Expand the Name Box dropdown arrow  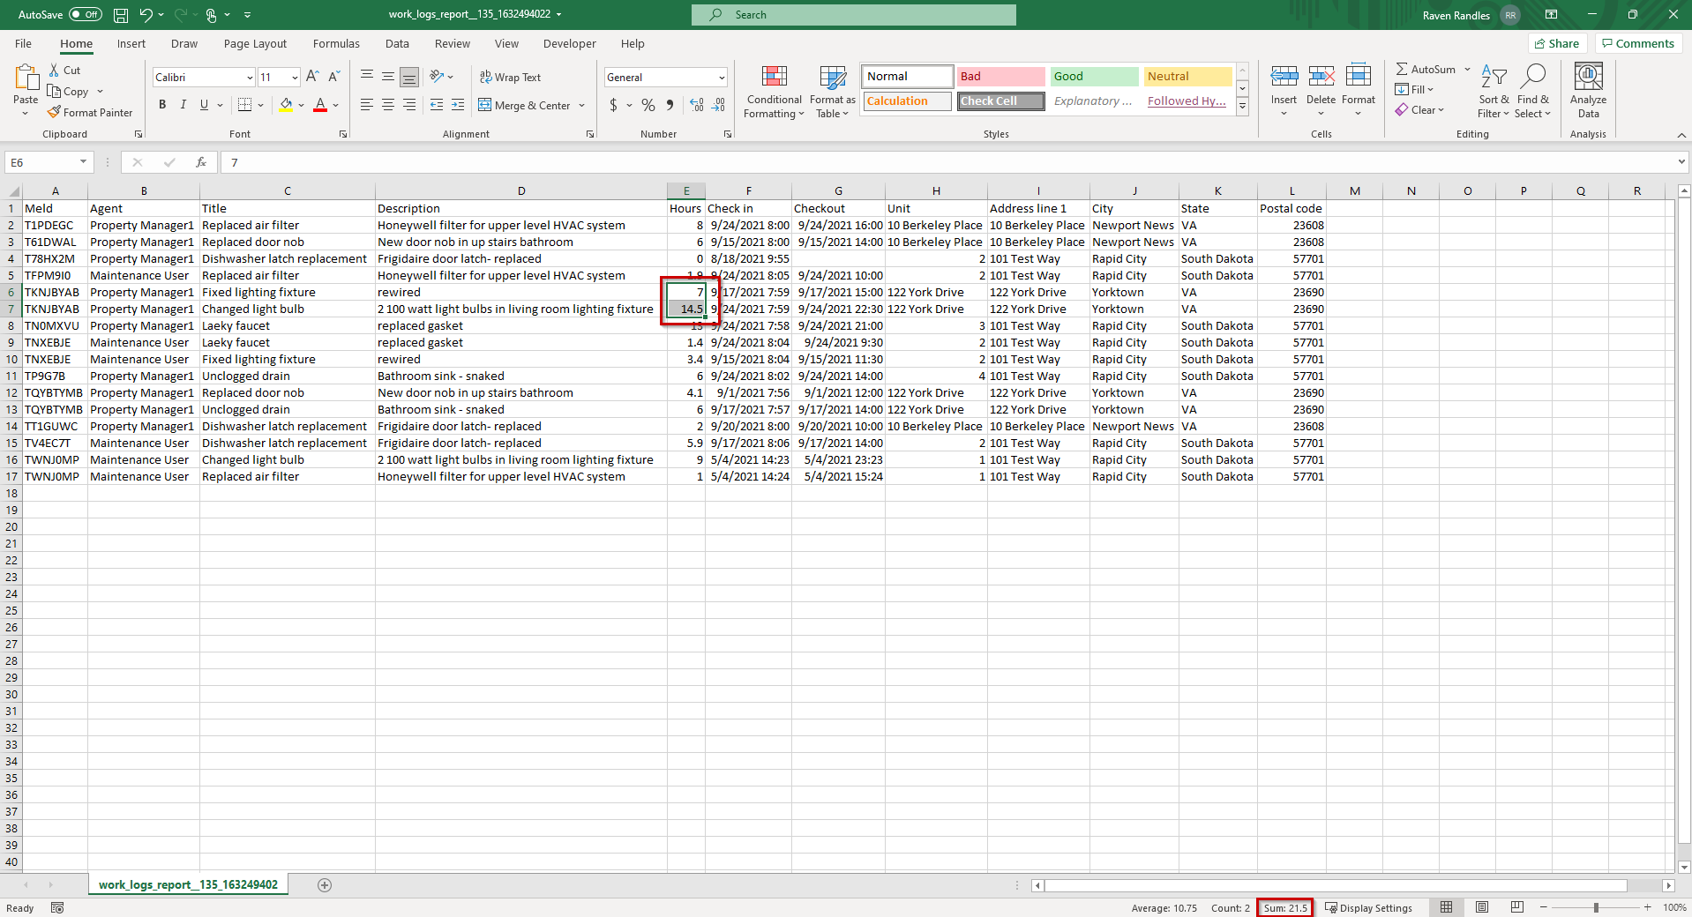click(83, 162)
